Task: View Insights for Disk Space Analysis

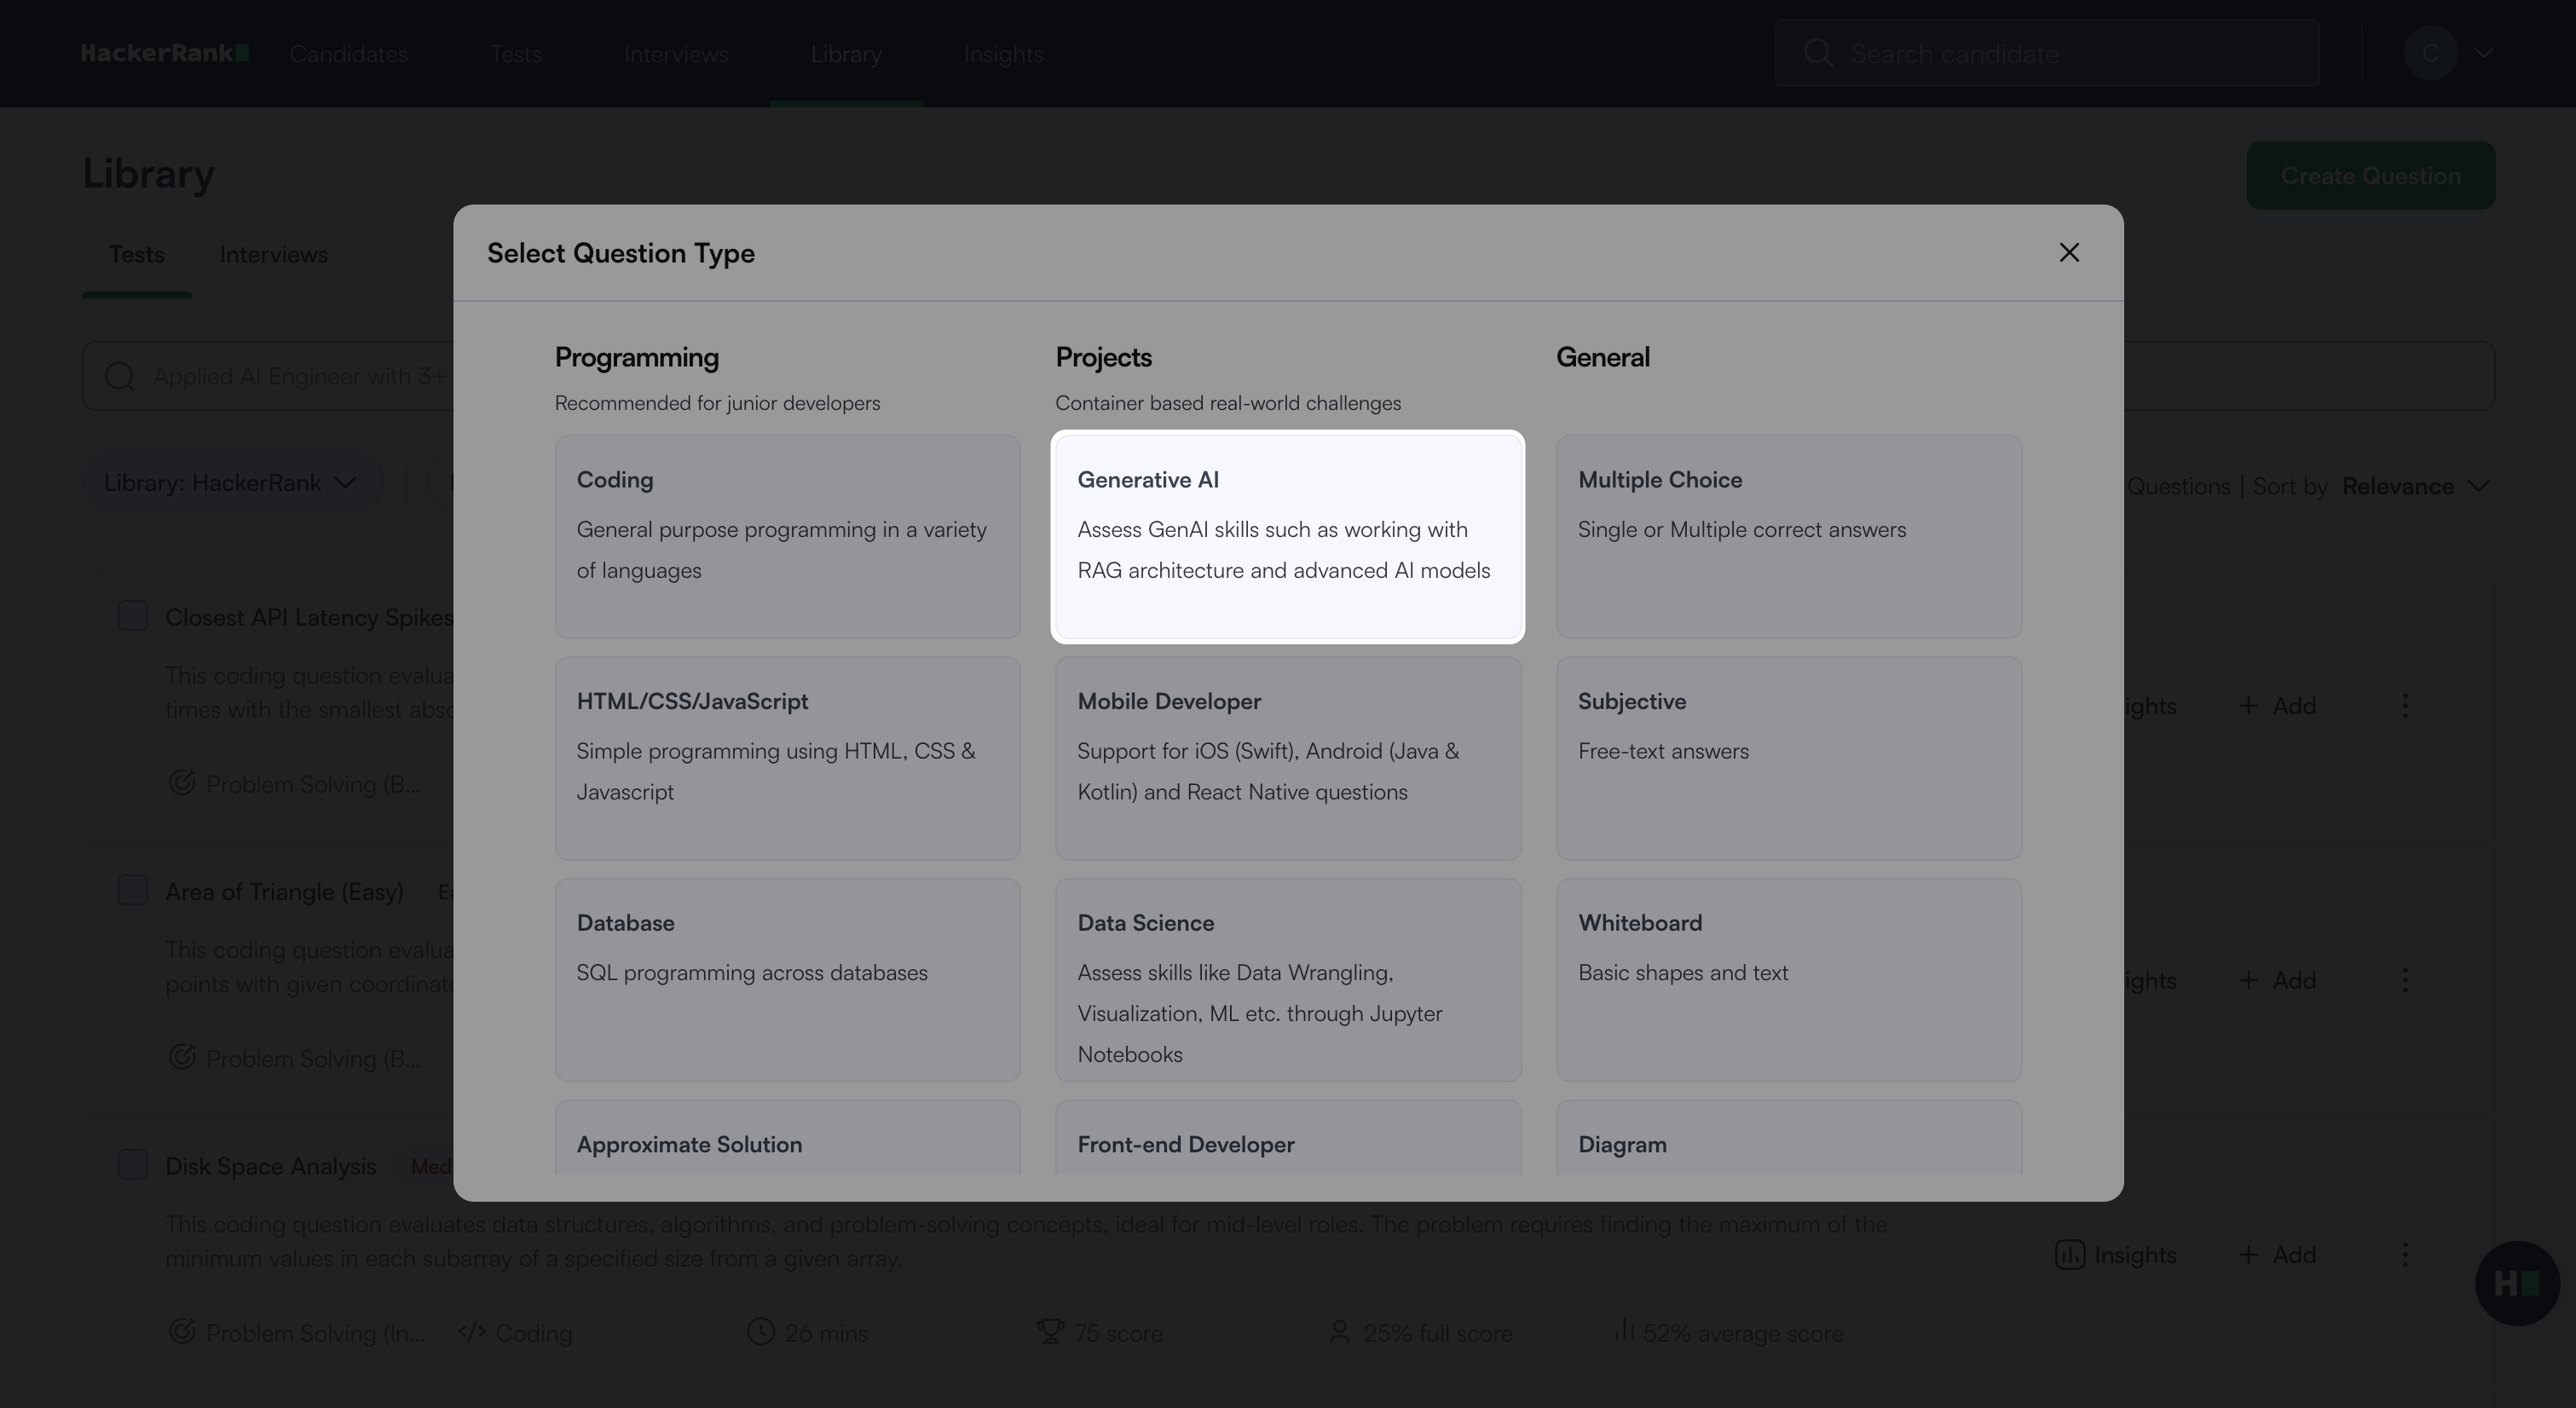Action: (x=2116, y=1254)
